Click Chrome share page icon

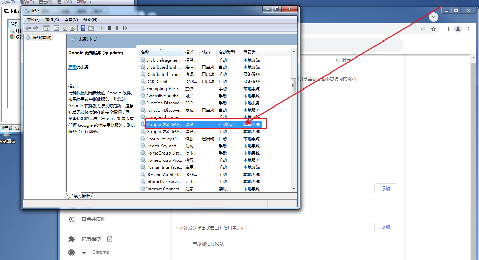(422, 29)
